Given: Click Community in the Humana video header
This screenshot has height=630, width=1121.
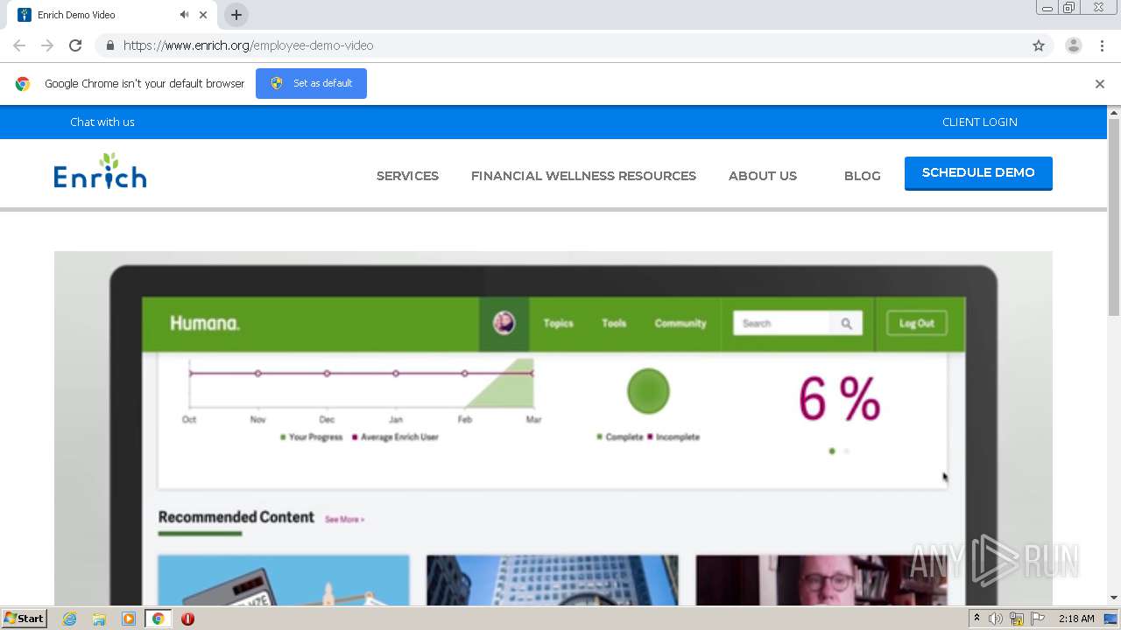Looking at the screenshot, I should coord(680,323).
